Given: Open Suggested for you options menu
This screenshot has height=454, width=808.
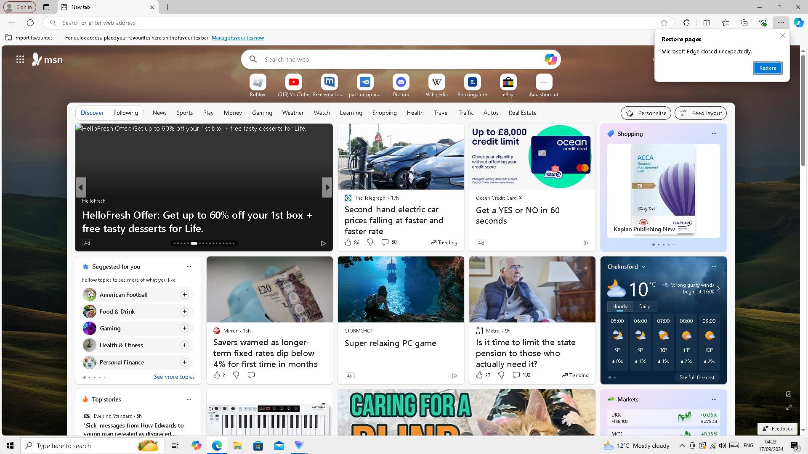Looking at the screenshot, I should click(189, 267).
